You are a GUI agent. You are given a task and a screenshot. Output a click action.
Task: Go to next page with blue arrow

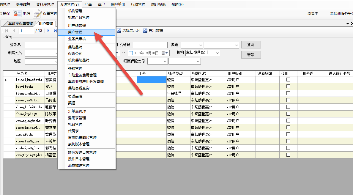(48, 31)
